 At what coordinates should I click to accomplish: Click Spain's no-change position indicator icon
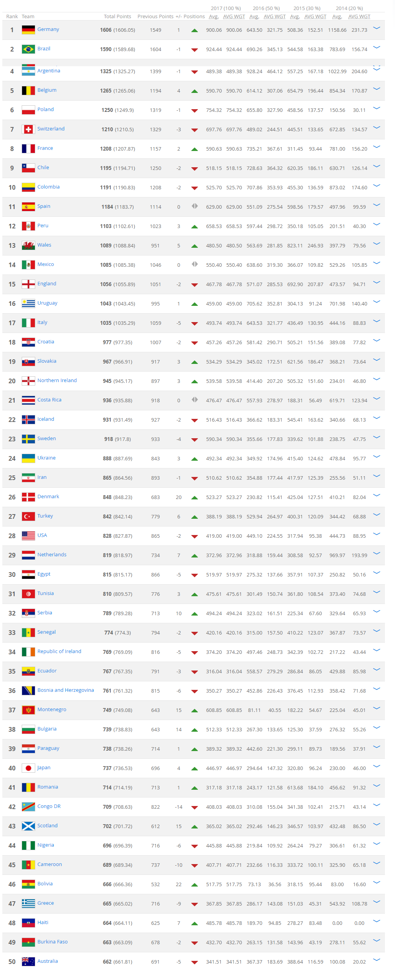coord(195,206)
